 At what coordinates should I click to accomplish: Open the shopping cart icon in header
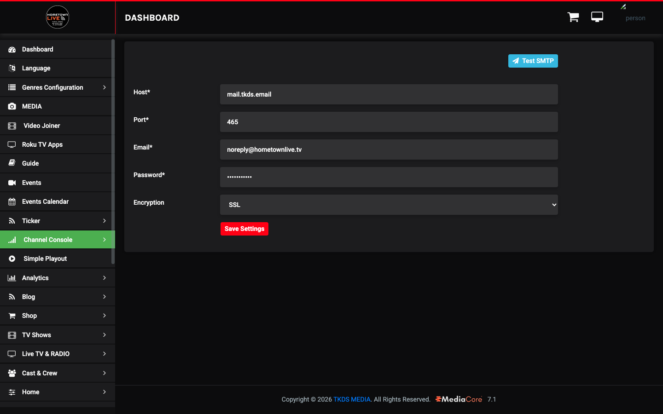pyautogui.click(x=573, y=17)
